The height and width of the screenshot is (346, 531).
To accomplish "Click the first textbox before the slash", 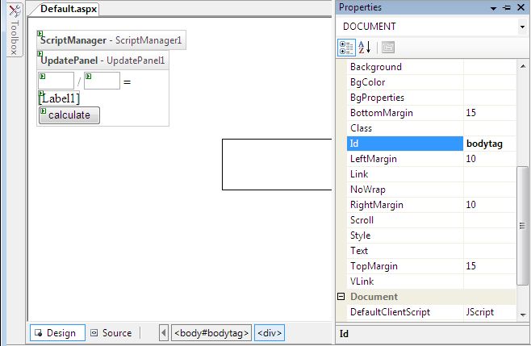I will (x=56, y=81).
